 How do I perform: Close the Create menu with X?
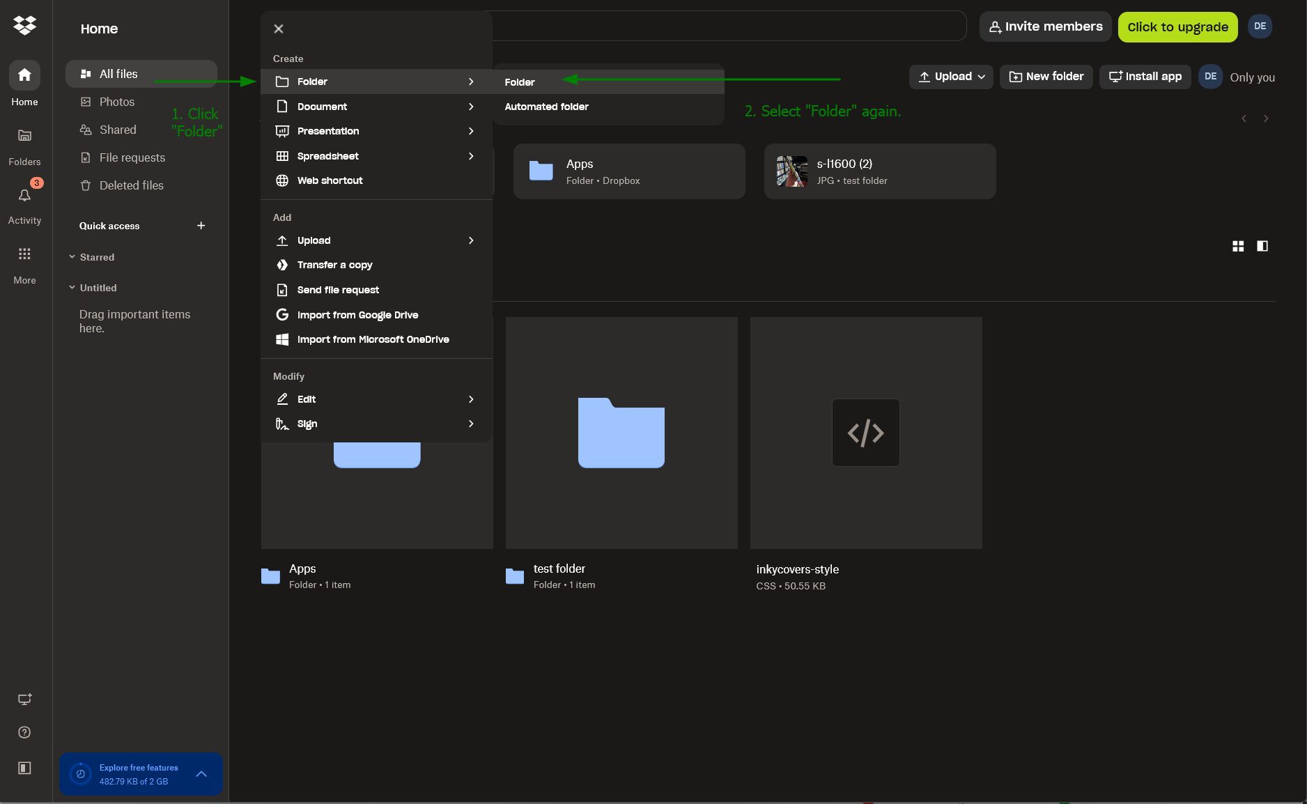pyautogui.click(x=279, y=29)
